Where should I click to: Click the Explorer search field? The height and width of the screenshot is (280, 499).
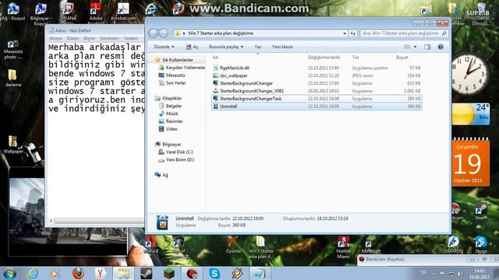point(404,33)
